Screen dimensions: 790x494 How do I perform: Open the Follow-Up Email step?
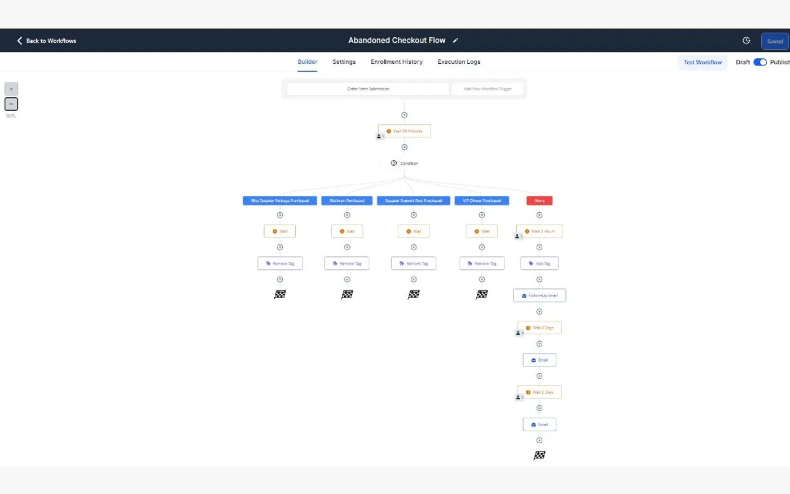coord(539,295)
